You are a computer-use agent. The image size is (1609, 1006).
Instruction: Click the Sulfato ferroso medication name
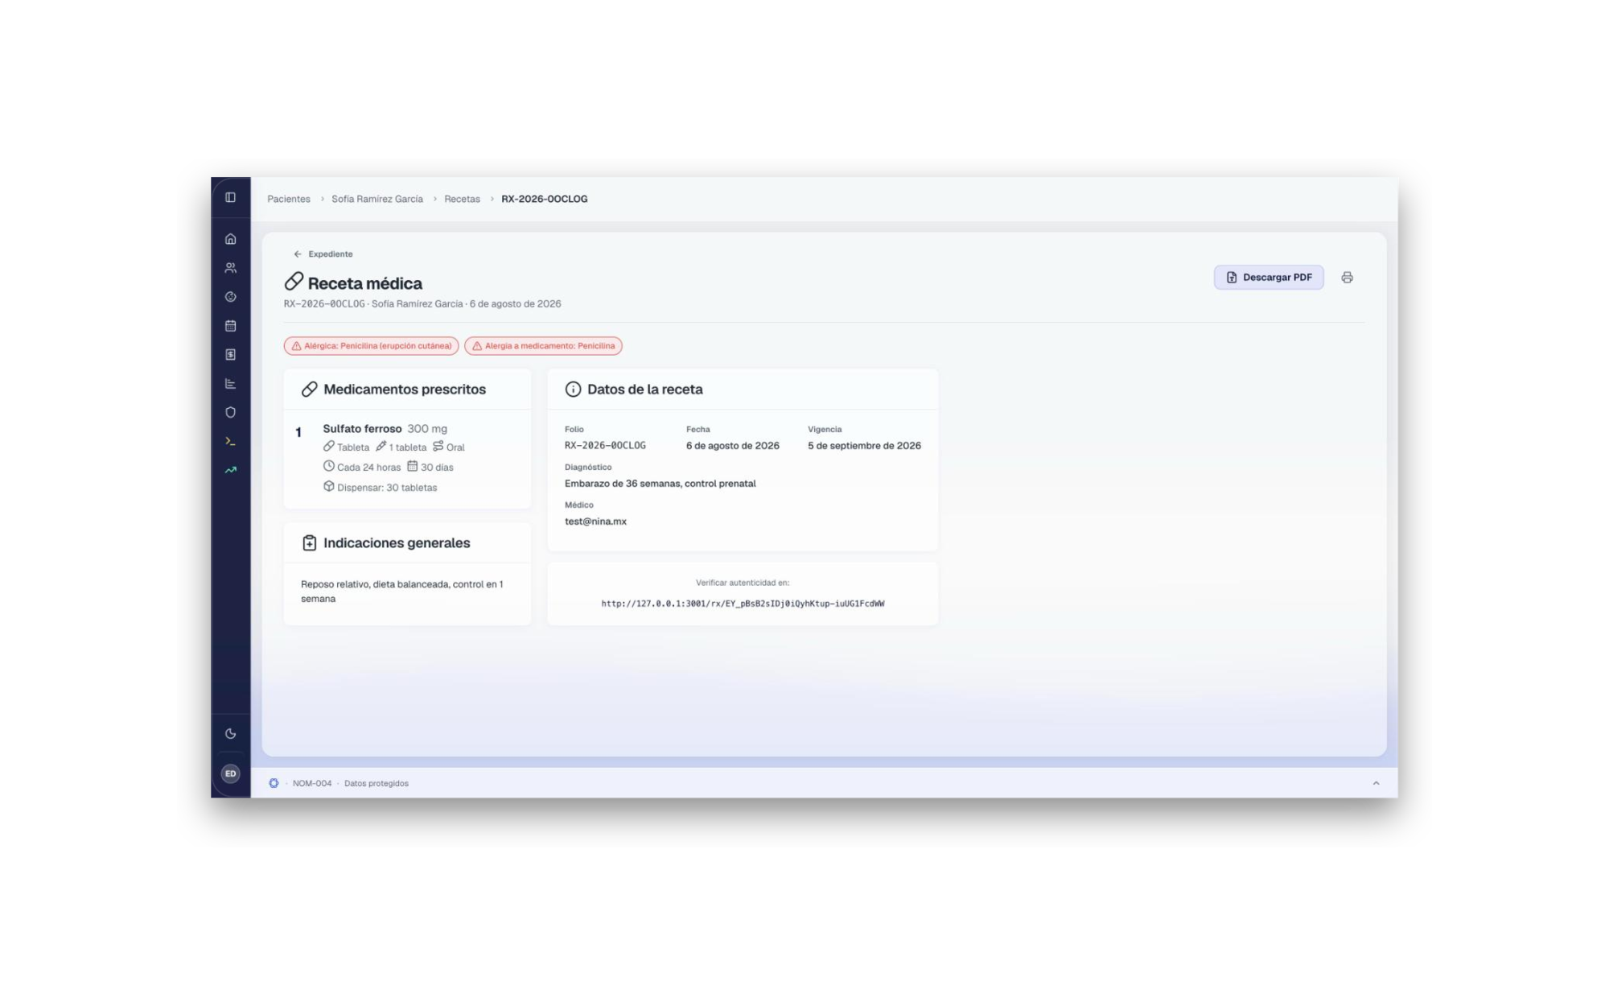pyautogui.click(x=362, y=429)
